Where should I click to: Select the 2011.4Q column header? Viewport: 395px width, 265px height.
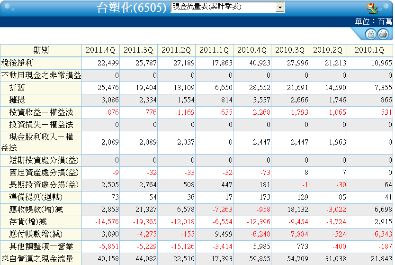click(100, 50)
